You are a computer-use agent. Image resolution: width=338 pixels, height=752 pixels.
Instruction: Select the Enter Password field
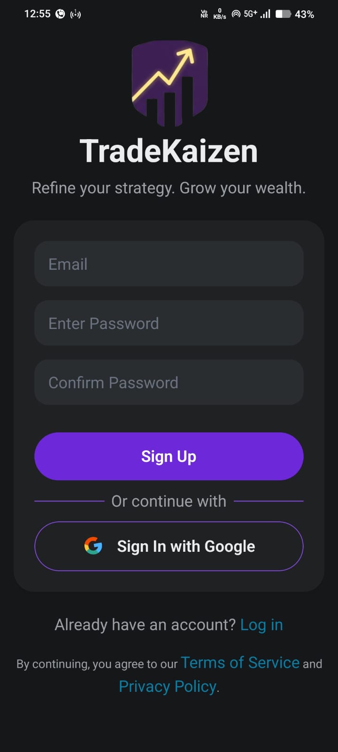(169, 323)
